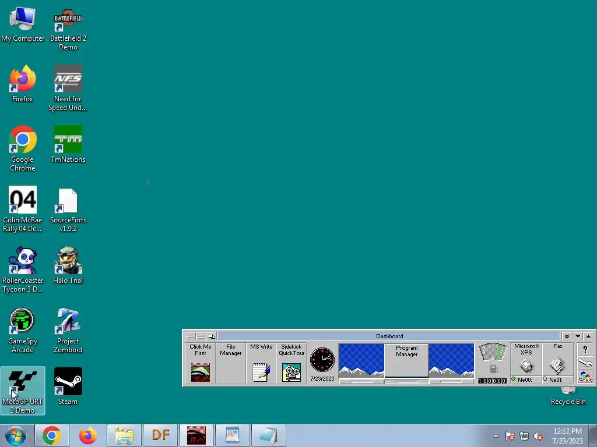The height and width of the screenshot is (447, 597).
Task: Click the single down arrow in Dashboard title bar
Action: point(578,336)
